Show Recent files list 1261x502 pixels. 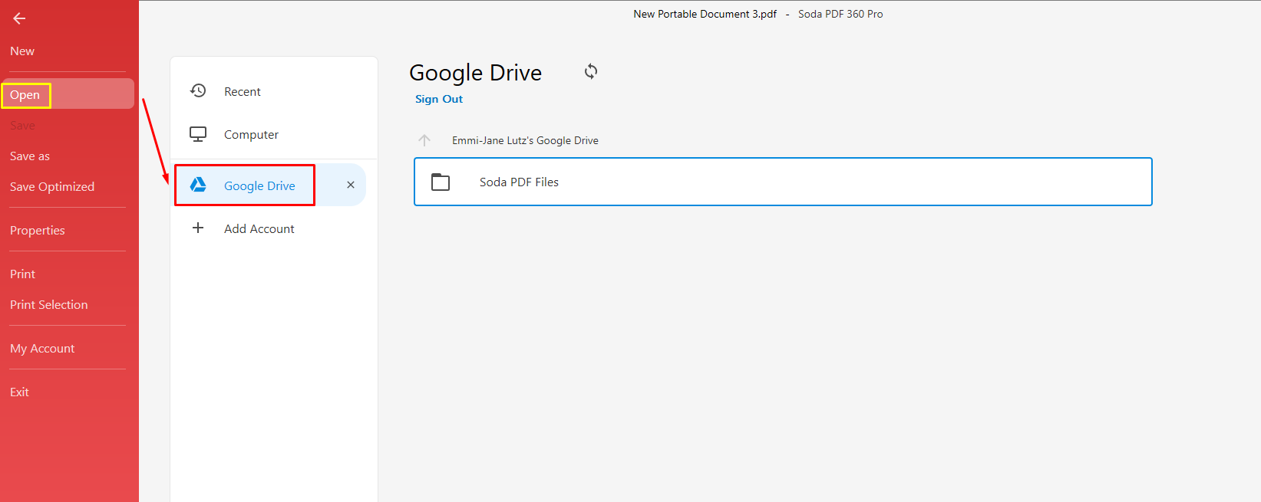(x=243, y=92)
